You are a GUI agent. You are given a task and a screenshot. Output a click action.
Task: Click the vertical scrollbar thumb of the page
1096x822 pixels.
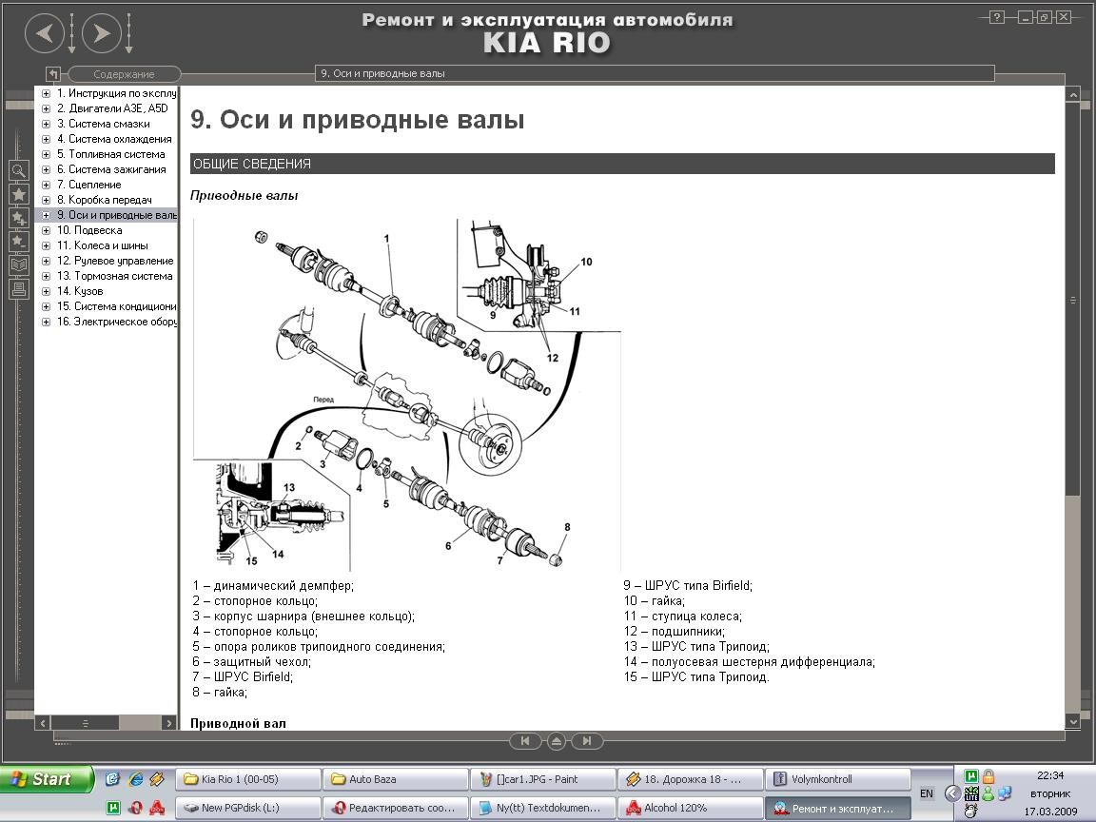[x=1073, y=299]
